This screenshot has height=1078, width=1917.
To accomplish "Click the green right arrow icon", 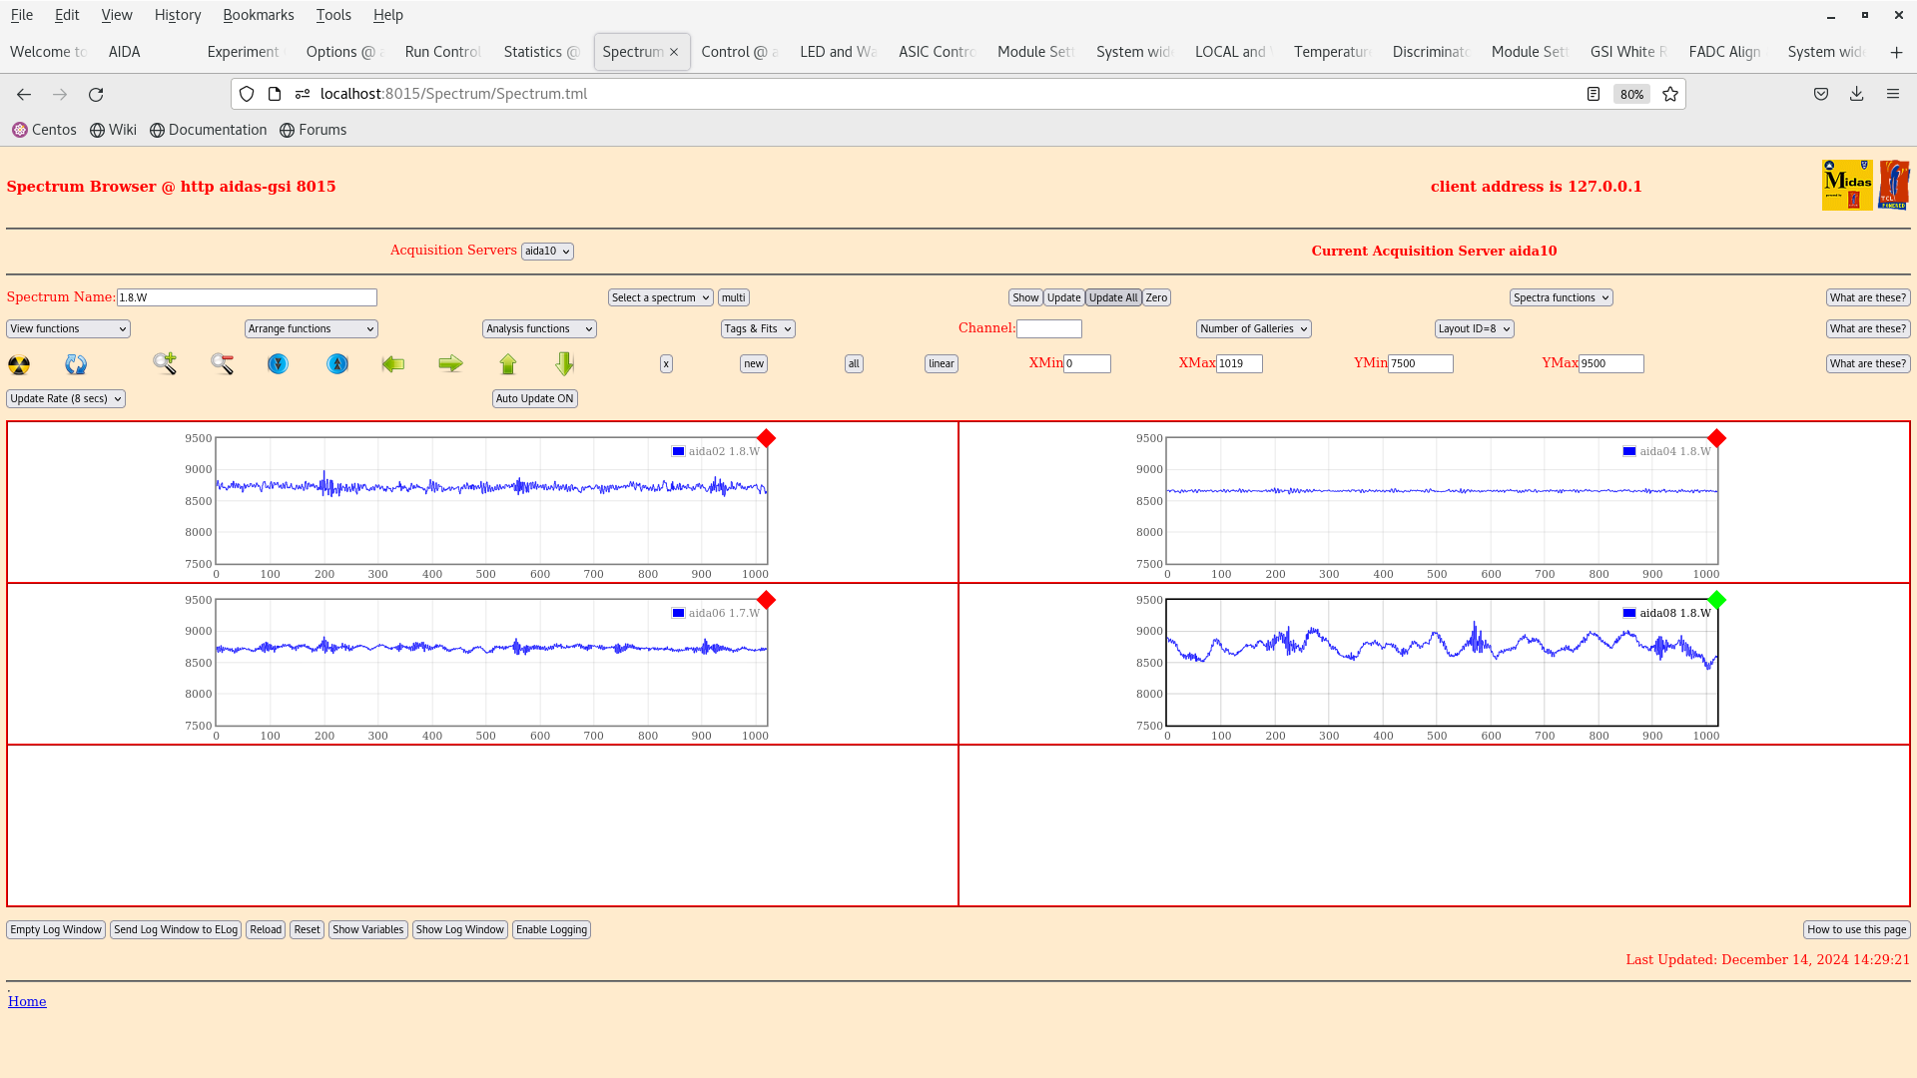I will (x=450, y=364).
